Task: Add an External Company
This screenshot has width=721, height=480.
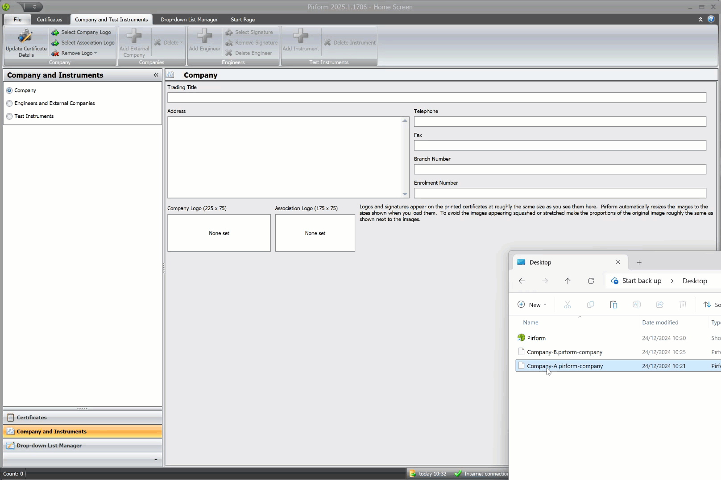Action: 134,42
